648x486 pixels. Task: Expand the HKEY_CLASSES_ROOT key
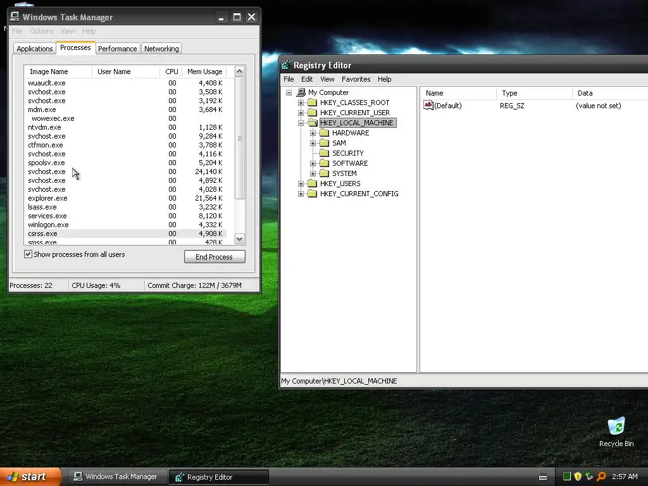point(301,103)
